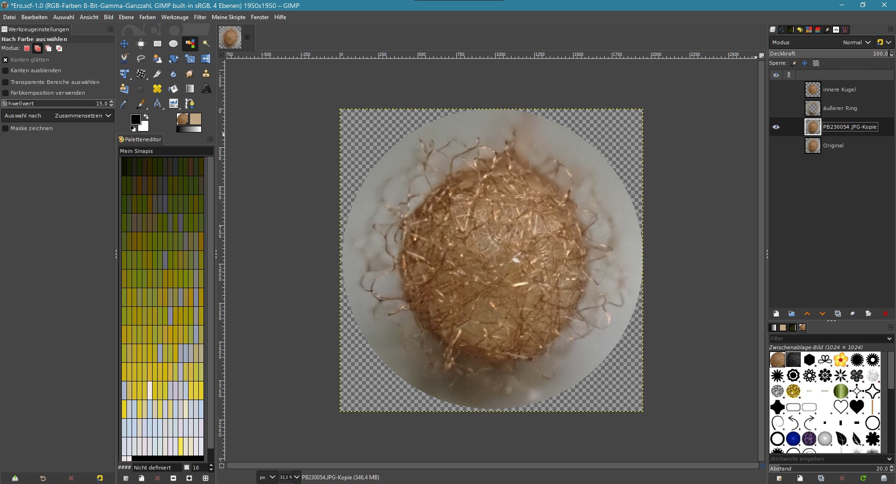Viewport: 896px width, 484px height.
Task: Select the Smudge finger tool
Action: point(189,74)
